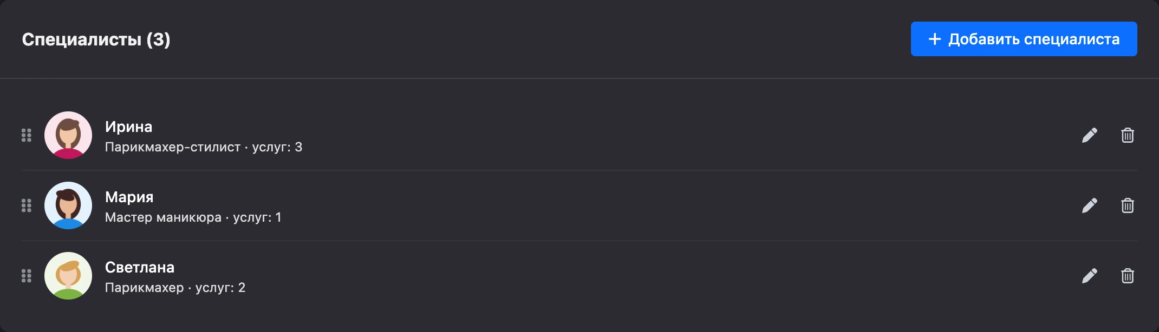Click the Парикмахер · услуг: 2 description
Image resolution: width=1159 pixels, height=332 pixels.
coord(175,288)
